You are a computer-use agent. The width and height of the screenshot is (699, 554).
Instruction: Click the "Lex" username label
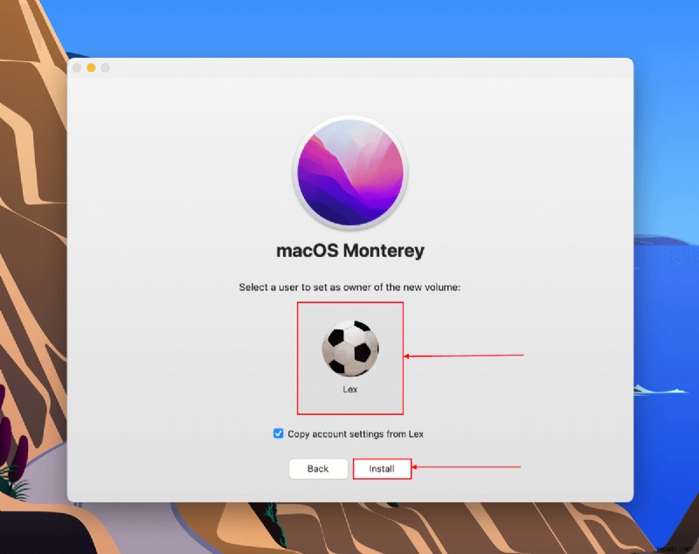point(349,390)
